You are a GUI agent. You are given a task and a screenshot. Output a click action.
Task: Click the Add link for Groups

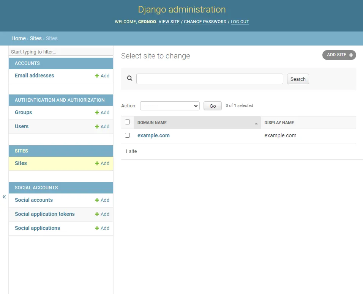102,112
